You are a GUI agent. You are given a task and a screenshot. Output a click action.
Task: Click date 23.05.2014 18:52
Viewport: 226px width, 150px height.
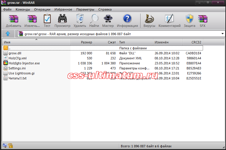(167, 63)
